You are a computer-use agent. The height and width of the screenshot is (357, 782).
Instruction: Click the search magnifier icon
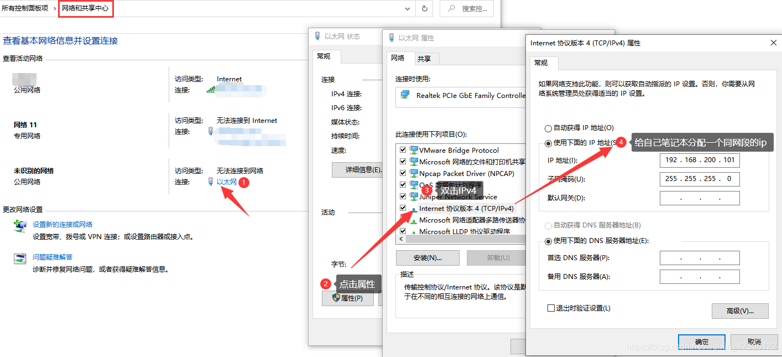point(452,8)
